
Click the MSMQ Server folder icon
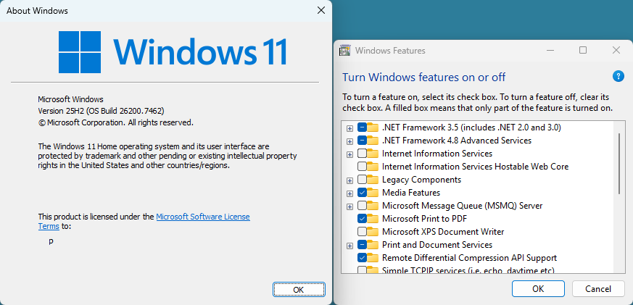(373, 206)
